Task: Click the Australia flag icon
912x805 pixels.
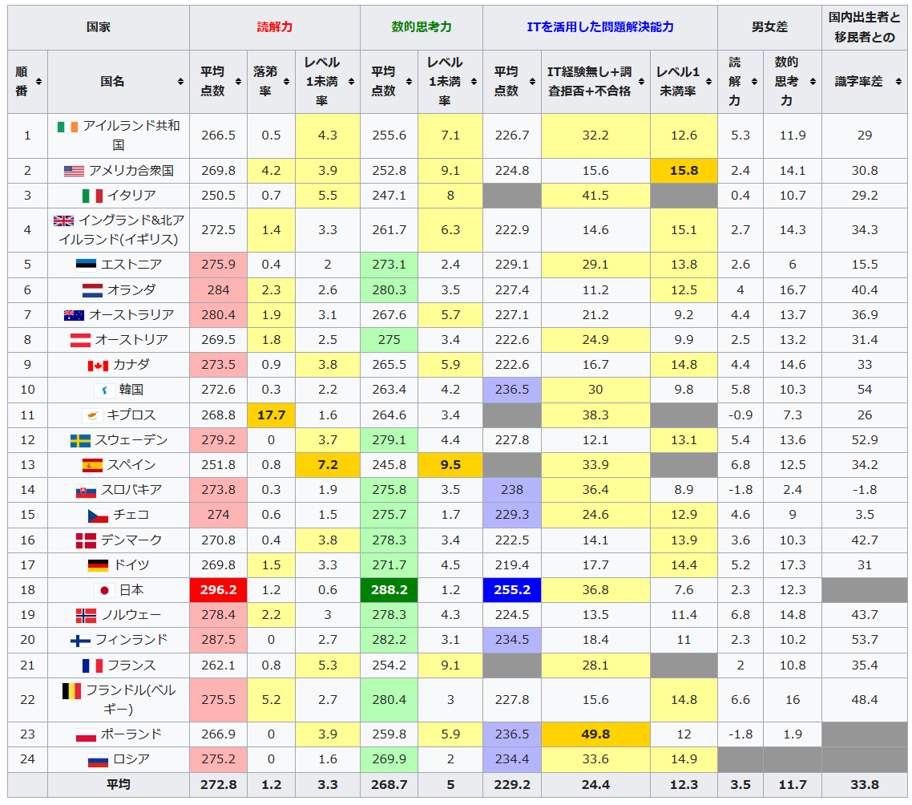Action: tap(74, 315)
